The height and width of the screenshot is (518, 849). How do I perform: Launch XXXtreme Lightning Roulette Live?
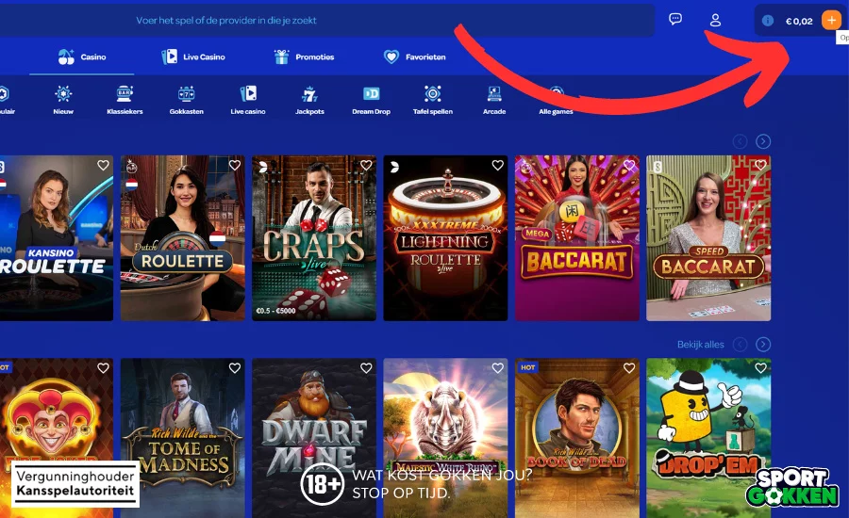(445, 238)
